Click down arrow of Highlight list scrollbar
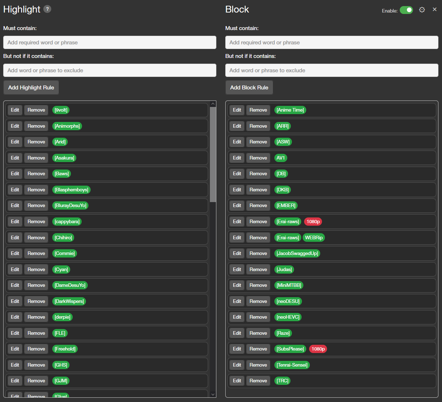This screenshot has height=402, width=442. click(x=213, y=394)
